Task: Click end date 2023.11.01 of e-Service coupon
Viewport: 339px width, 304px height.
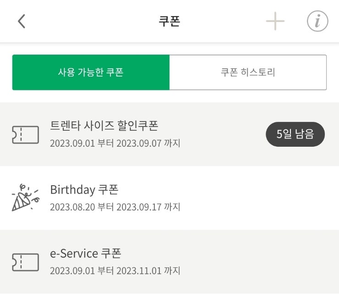Action: pos(139,271)
